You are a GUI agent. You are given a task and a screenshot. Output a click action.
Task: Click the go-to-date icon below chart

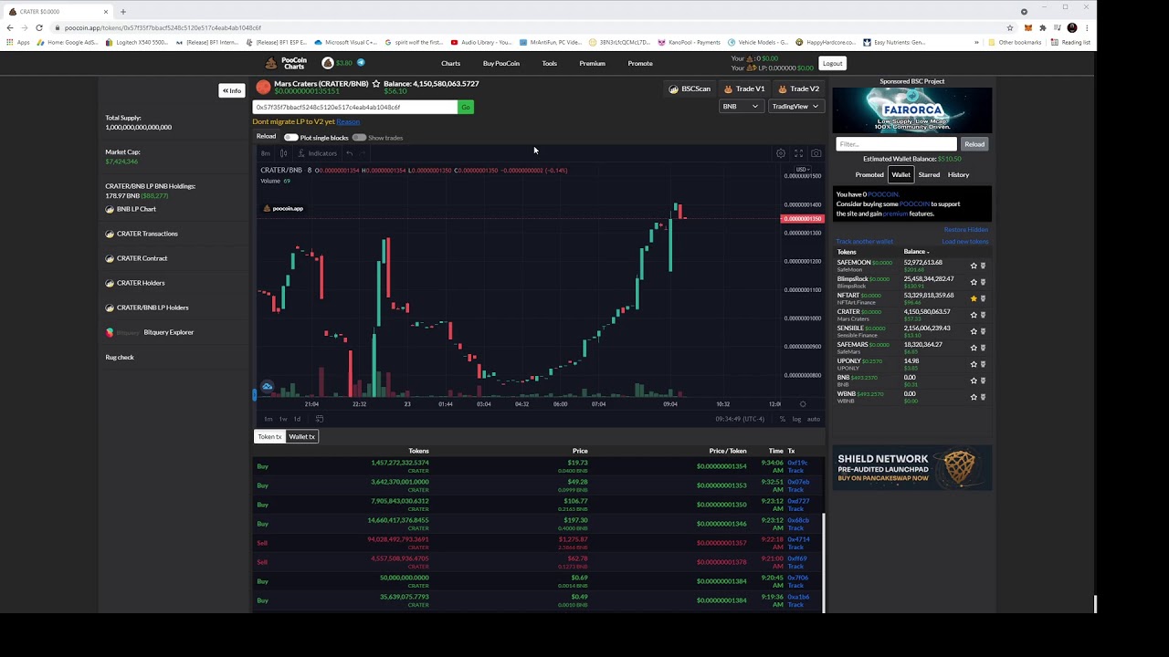tap(319, 419)
